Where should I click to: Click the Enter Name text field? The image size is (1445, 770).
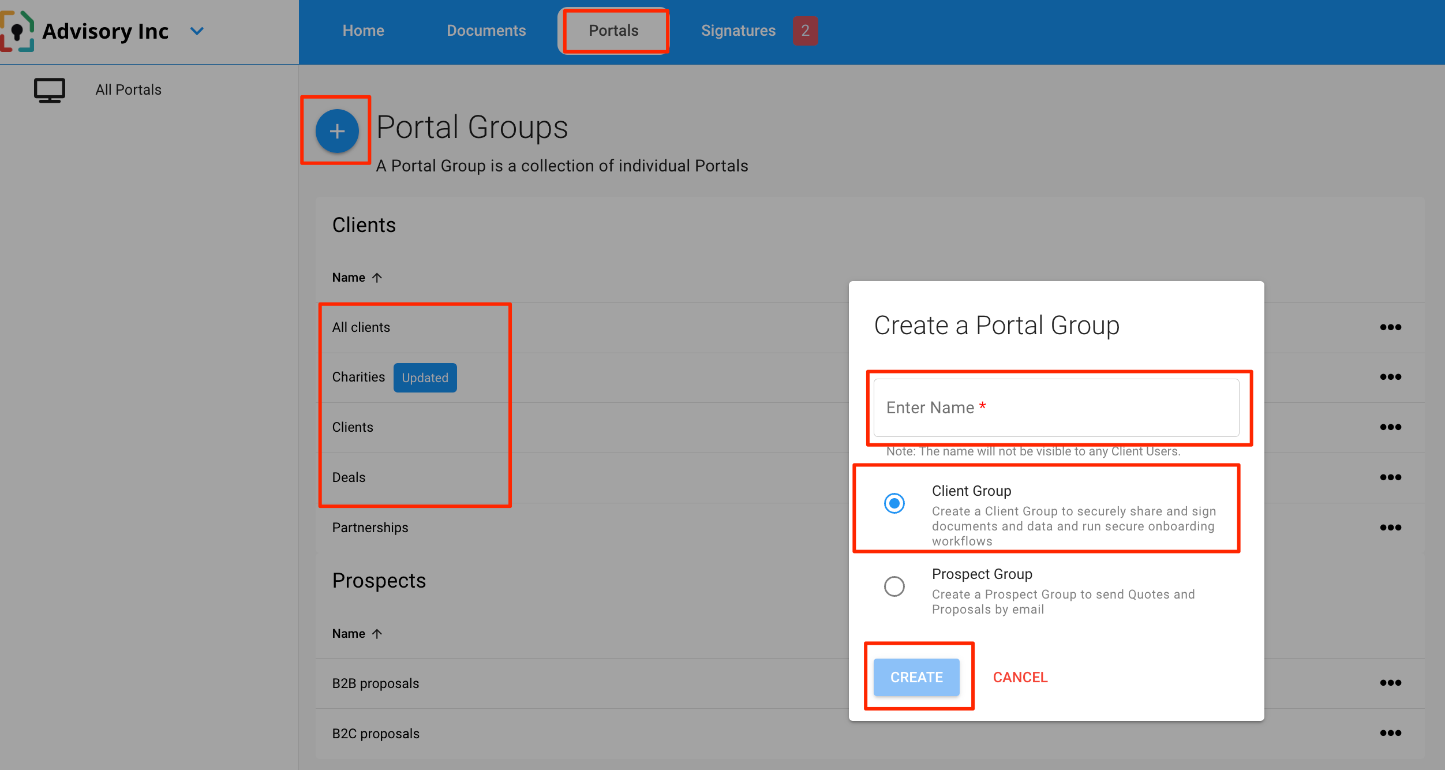click(x=1056, y=408)
